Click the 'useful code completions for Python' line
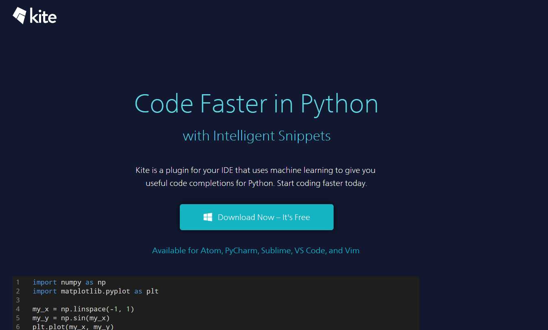This screenshot has height=330, width=548. pos(256,183)
